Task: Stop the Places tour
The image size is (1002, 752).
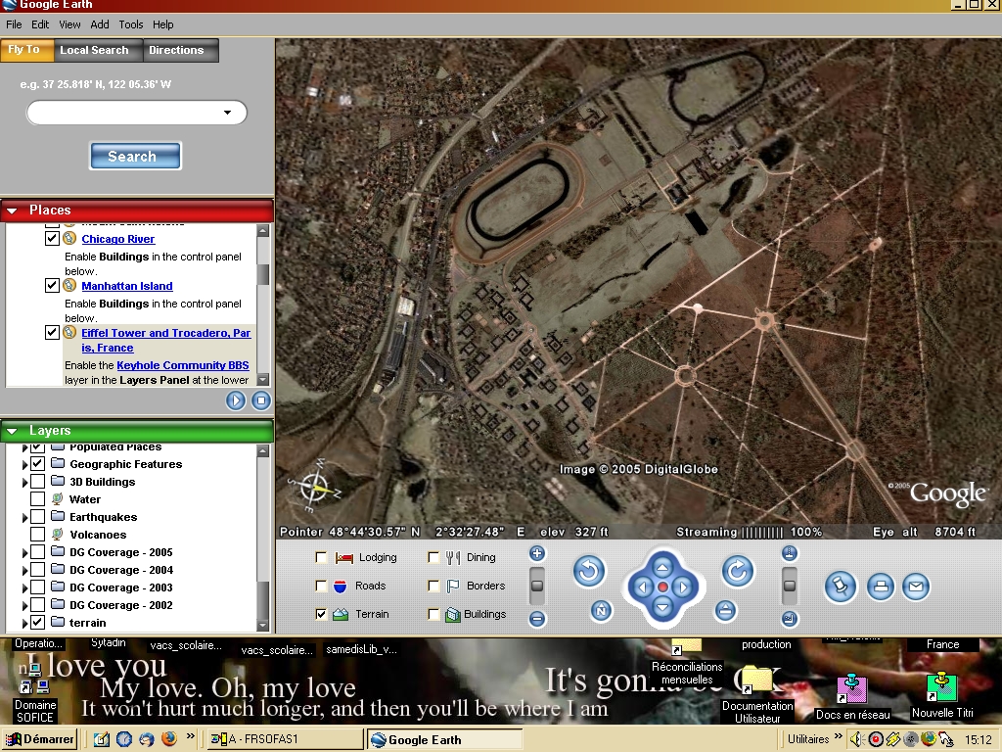Action: pyautogui.click(x=260, y=400)
